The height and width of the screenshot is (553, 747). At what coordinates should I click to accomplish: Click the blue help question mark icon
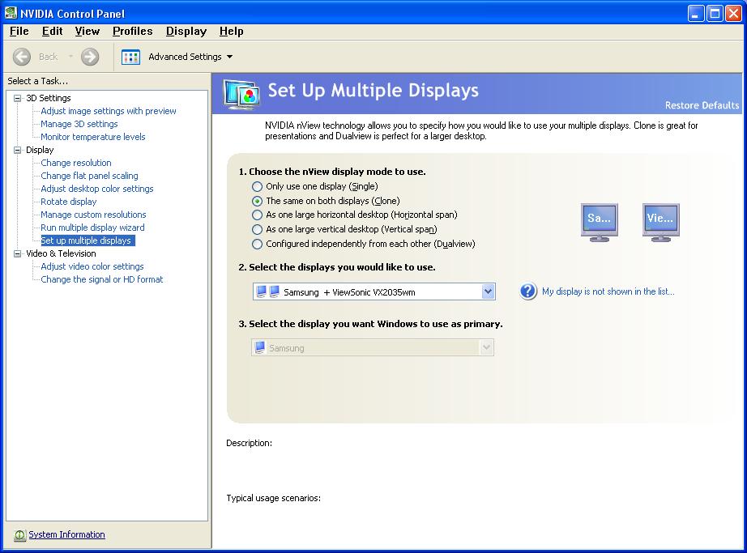528,291
